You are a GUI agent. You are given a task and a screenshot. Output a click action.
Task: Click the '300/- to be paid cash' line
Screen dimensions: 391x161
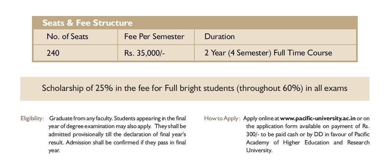click(x=308, y=134)
